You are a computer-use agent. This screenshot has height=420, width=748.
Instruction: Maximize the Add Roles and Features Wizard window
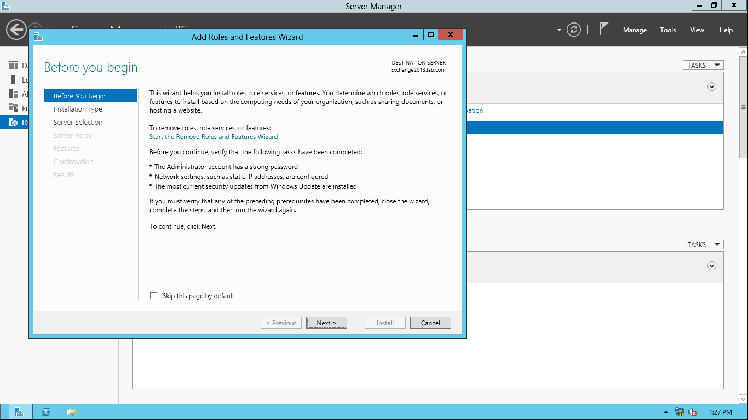431,35
